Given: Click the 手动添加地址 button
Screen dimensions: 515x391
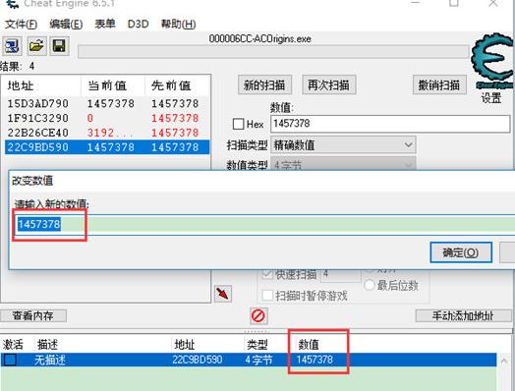Looking at the screenshot, I should pos(463,315).
